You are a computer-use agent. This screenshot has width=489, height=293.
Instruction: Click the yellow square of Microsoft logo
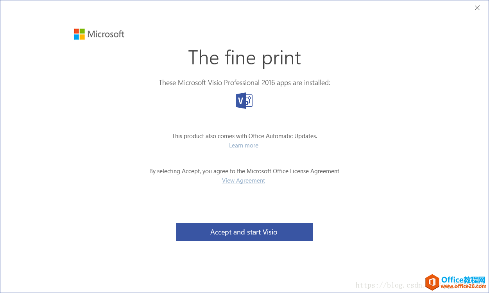coord(82,37)
